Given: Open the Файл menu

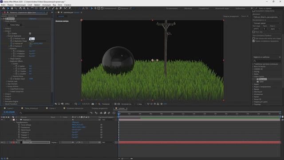Looking at the screenshot, I should [x=3, y=5].
